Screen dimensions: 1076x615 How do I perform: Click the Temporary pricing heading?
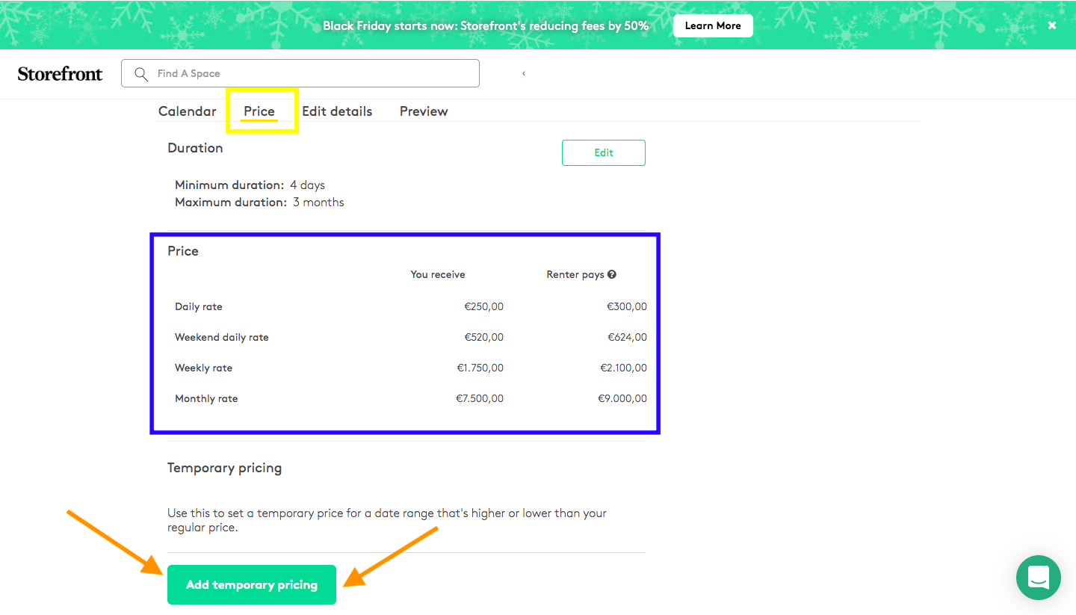tap(224, 468)
